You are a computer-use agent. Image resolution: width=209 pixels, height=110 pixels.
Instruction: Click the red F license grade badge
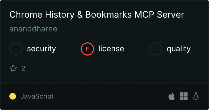pos(87,49)
